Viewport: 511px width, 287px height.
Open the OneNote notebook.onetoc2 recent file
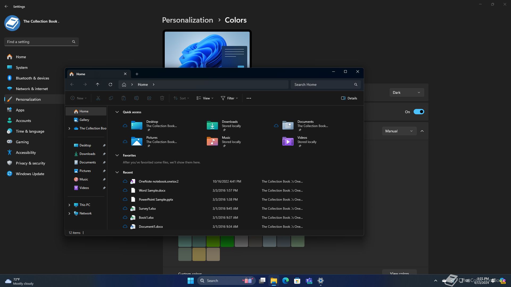coord(159,182)
